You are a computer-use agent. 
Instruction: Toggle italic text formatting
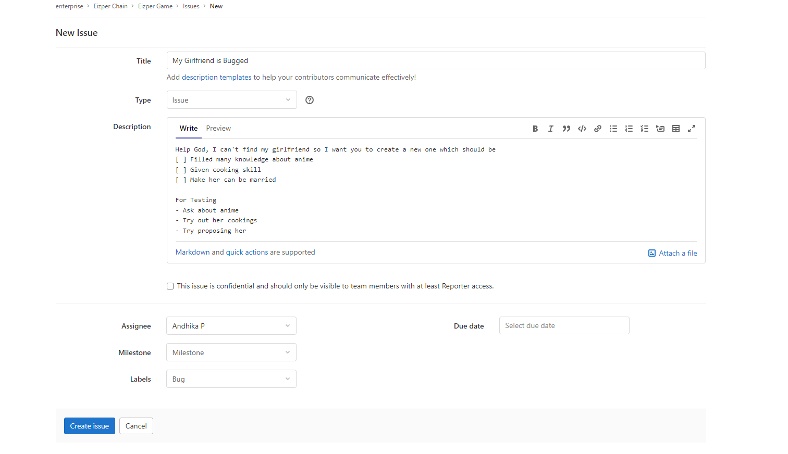coord(550,129)
